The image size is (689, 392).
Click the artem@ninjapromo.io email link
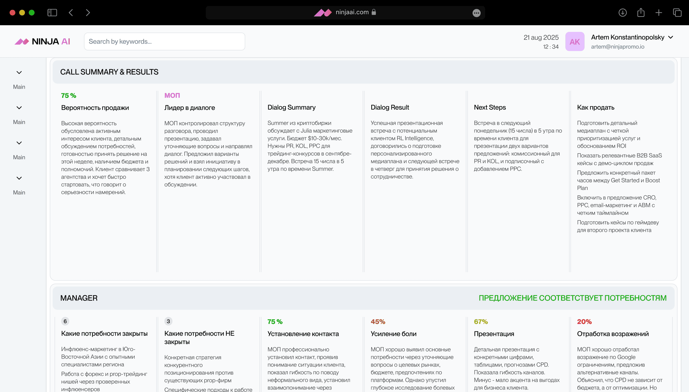[x=618, y=47]
